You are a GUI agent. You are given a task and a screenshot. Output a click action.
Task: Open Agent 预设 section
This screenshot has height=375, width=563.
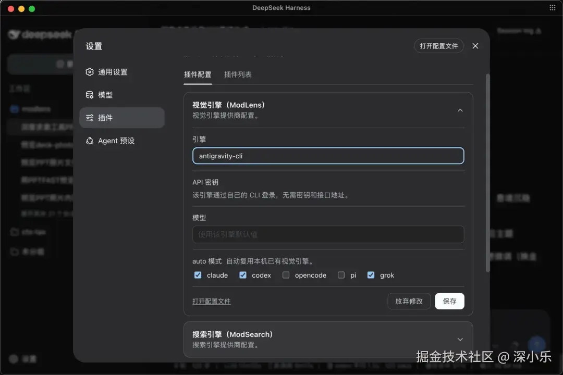(x=121, y=141)
